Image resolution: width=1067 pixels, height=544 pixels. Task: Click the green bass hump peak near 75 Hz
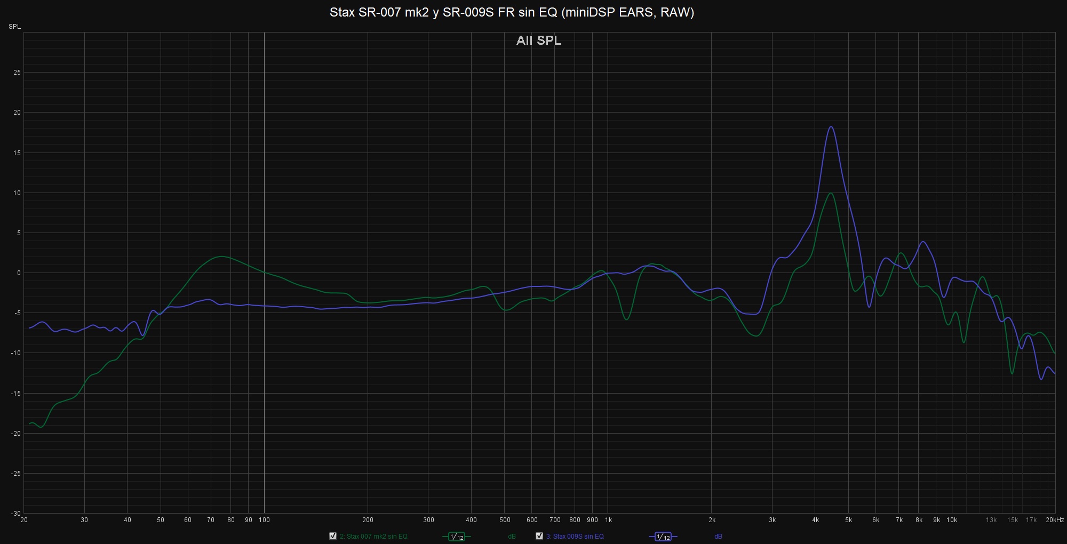click(x=221, y=257)
